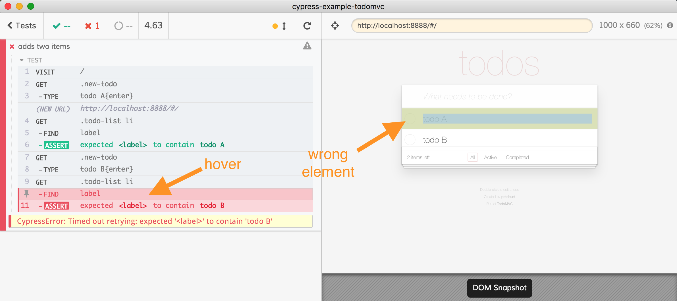The height and width of the screenshot is (301, 677).
Task: Toggle auto-scrolling arrow icon
Action: [x=284, y=26]
